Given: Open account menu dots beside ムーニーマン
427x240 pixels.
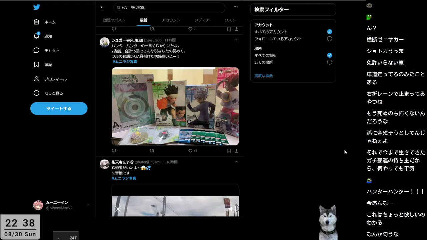Looking at the screenshot, I should 88,205.
